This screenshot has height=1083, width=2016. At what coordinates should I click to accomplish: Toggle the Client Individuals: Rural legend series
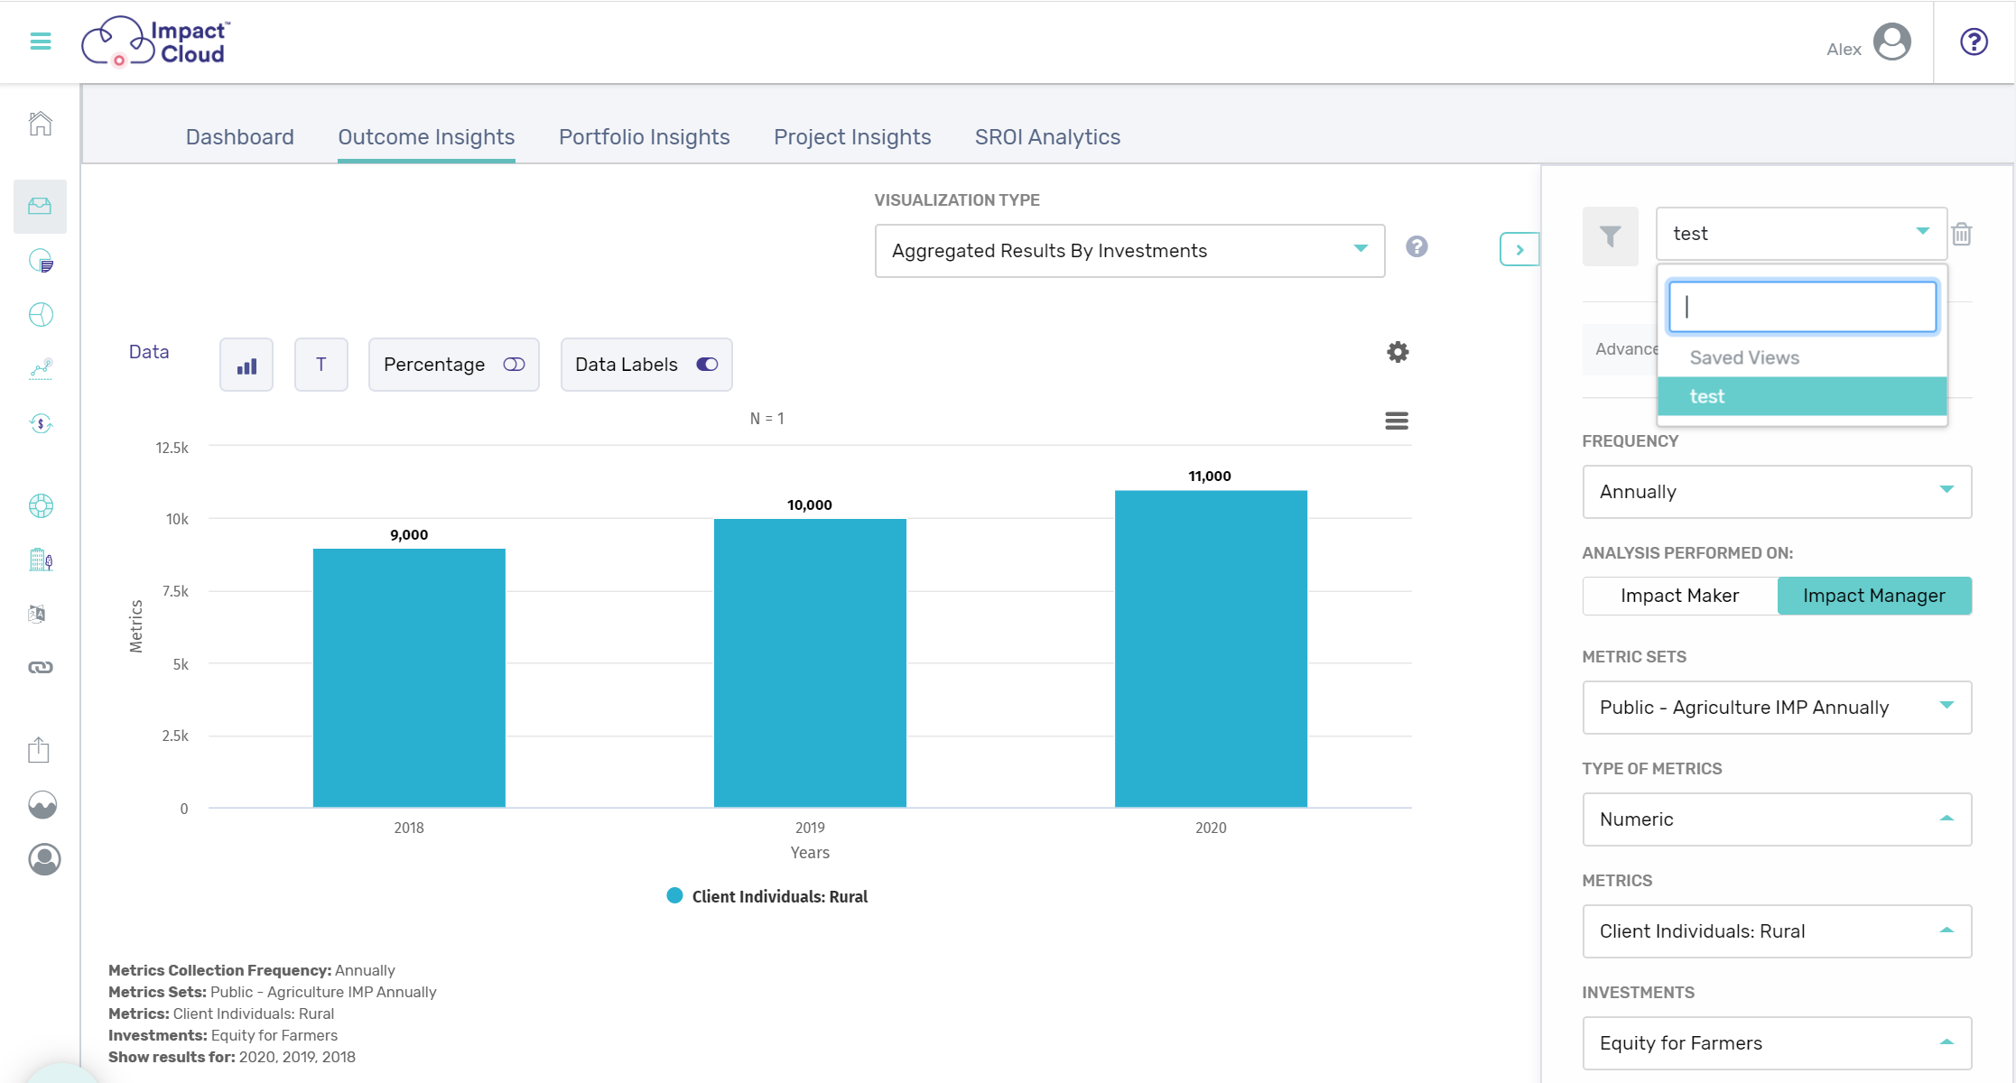point(766,896)
